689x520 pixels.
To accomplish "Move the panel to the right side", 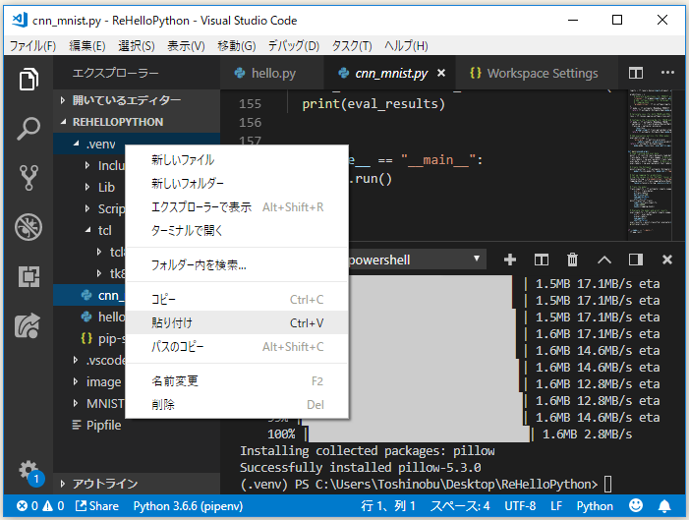I will point(635,260).
